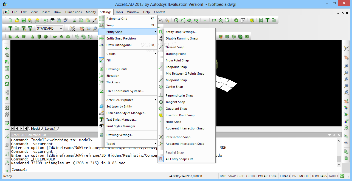Draw a Cylinder with the 3D toolbar icon
Screen dimensions: 352x181
tap(39, 37)
